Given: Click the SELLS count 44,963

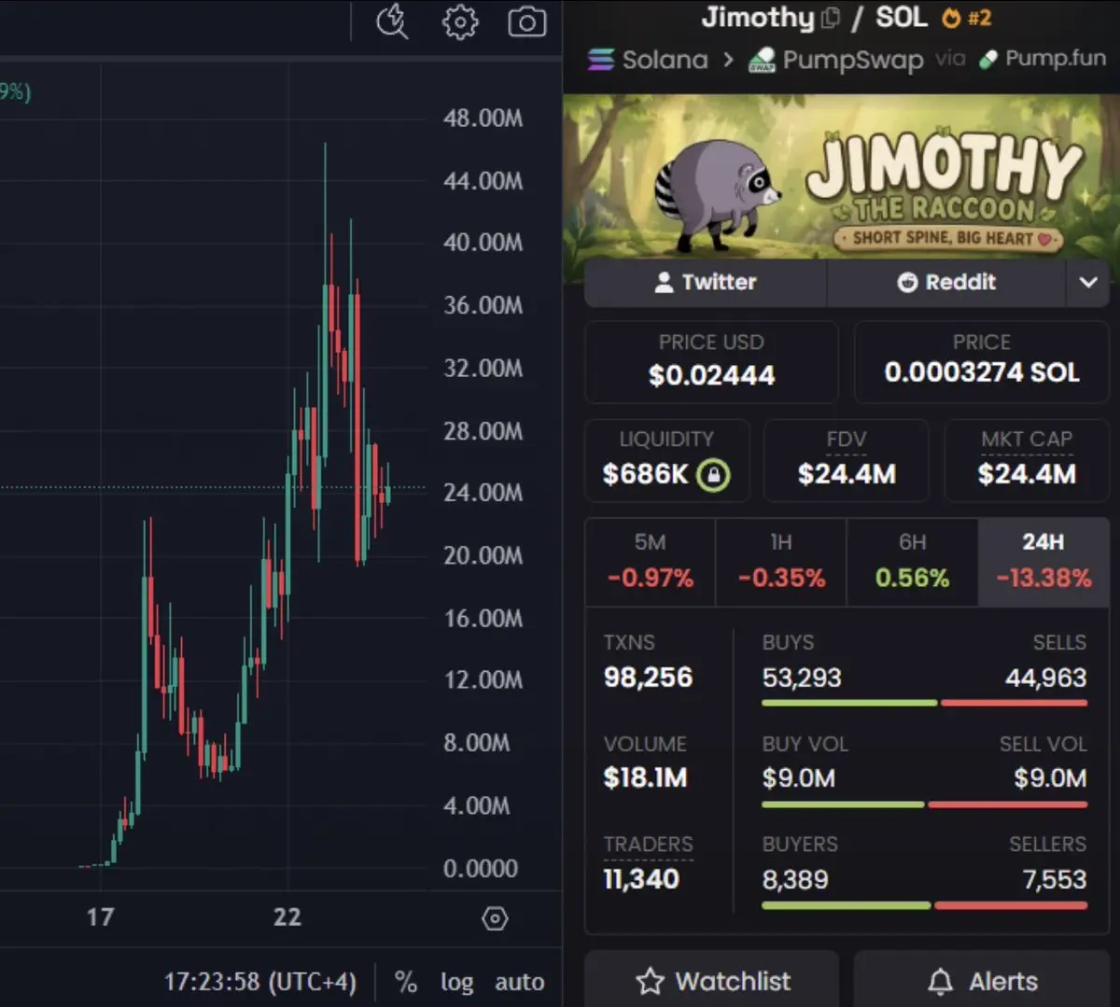Looking at the screenshot, I should [x=1046, y=678].
